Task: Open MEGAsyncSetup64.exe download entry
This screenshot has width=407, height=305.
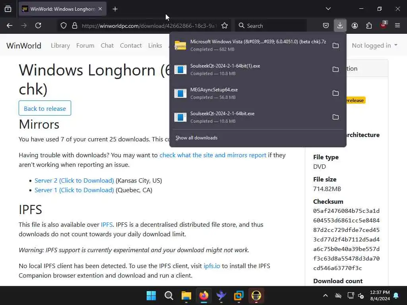Action: [x=250, y=93]
